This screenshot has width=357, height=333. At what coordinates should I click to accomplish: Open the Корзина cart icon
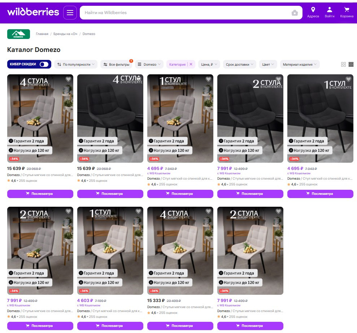[347, 12]
